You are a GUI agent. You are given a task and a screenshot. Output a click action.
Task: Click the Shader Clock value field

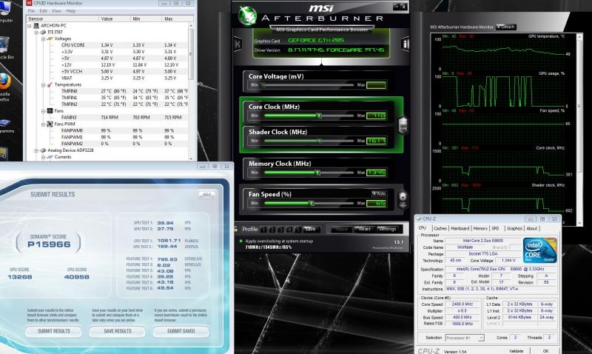(376, 141)
